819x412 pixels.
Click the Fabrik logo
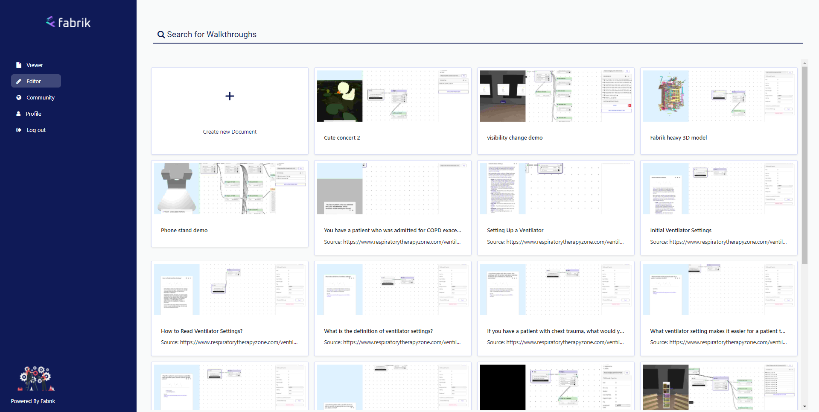(x=68, y=22)
